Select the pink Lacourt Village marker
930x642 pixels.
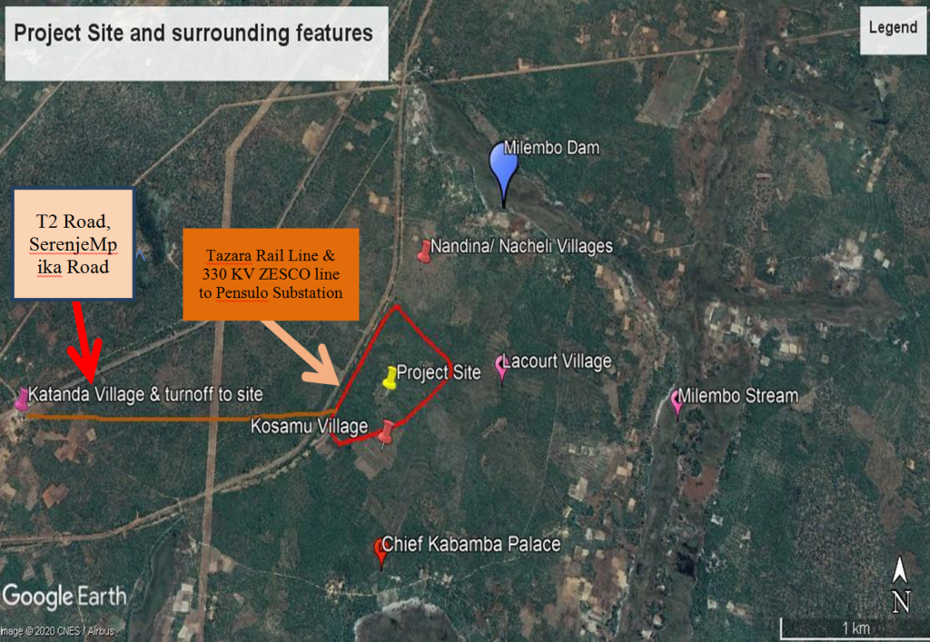[502, 368]
